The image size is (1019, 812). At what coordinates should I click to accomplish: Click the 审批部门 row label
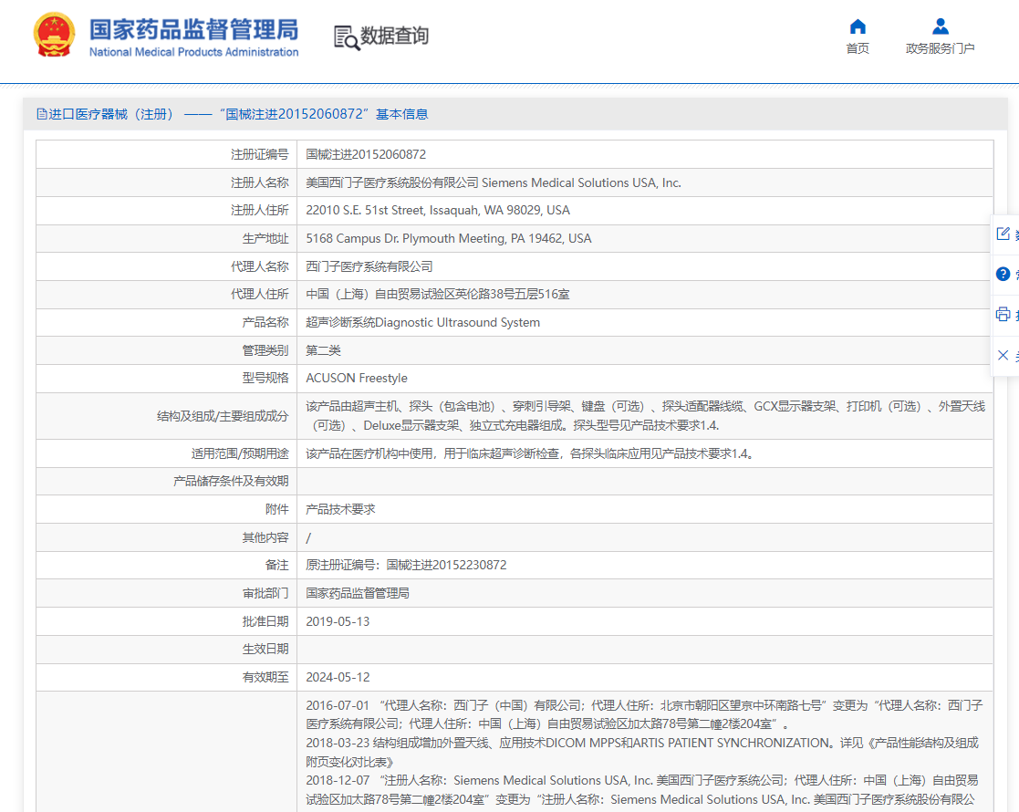(265, 594)
